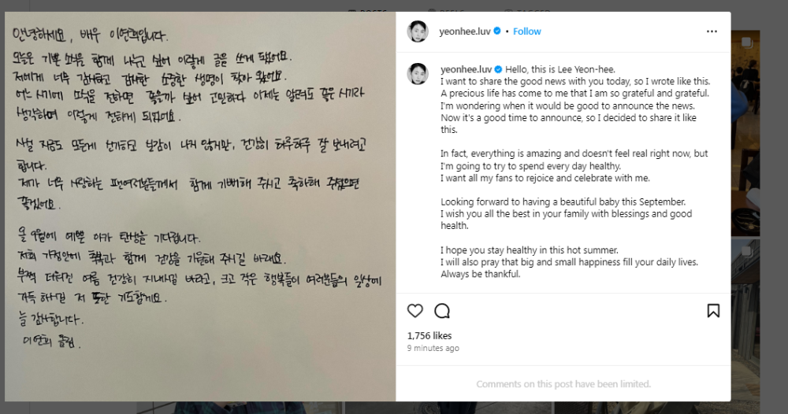788x414 pixels.
Task: Switch to the REELS tab behind the modal
Action: pyautogui.click(x=448, y=9)
